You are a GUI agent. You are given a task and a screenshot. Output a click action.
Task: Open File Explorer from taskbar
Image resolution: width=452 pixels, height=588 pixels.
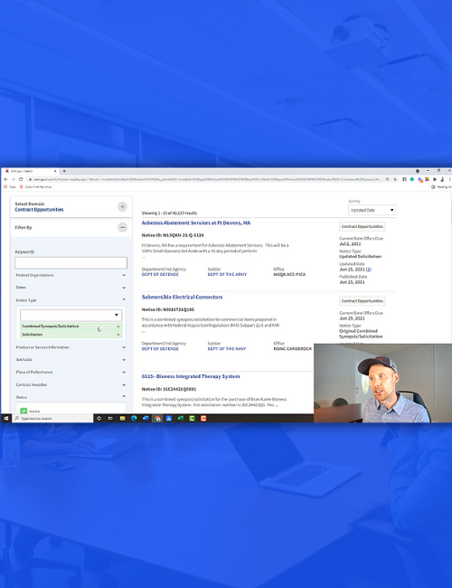pos(122,418)
